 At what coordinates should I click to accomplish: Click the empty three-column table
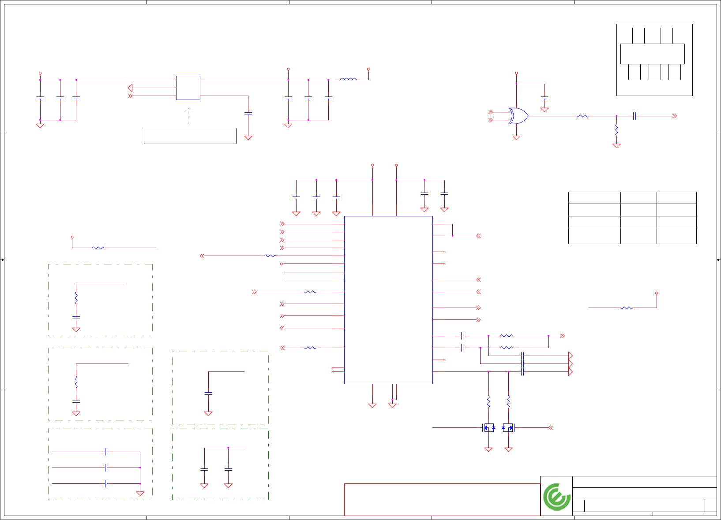click(x=632, y=218)
